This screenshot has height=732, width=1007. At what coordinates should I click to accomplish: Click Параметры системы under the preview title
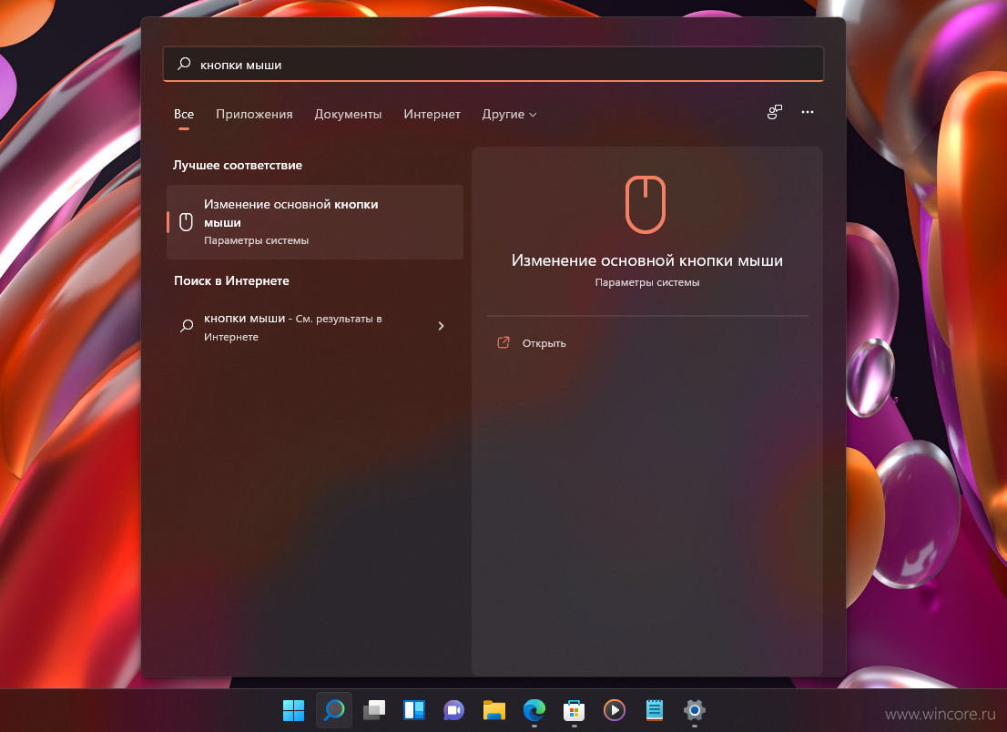pyautogui.click(x=646, y=282)
